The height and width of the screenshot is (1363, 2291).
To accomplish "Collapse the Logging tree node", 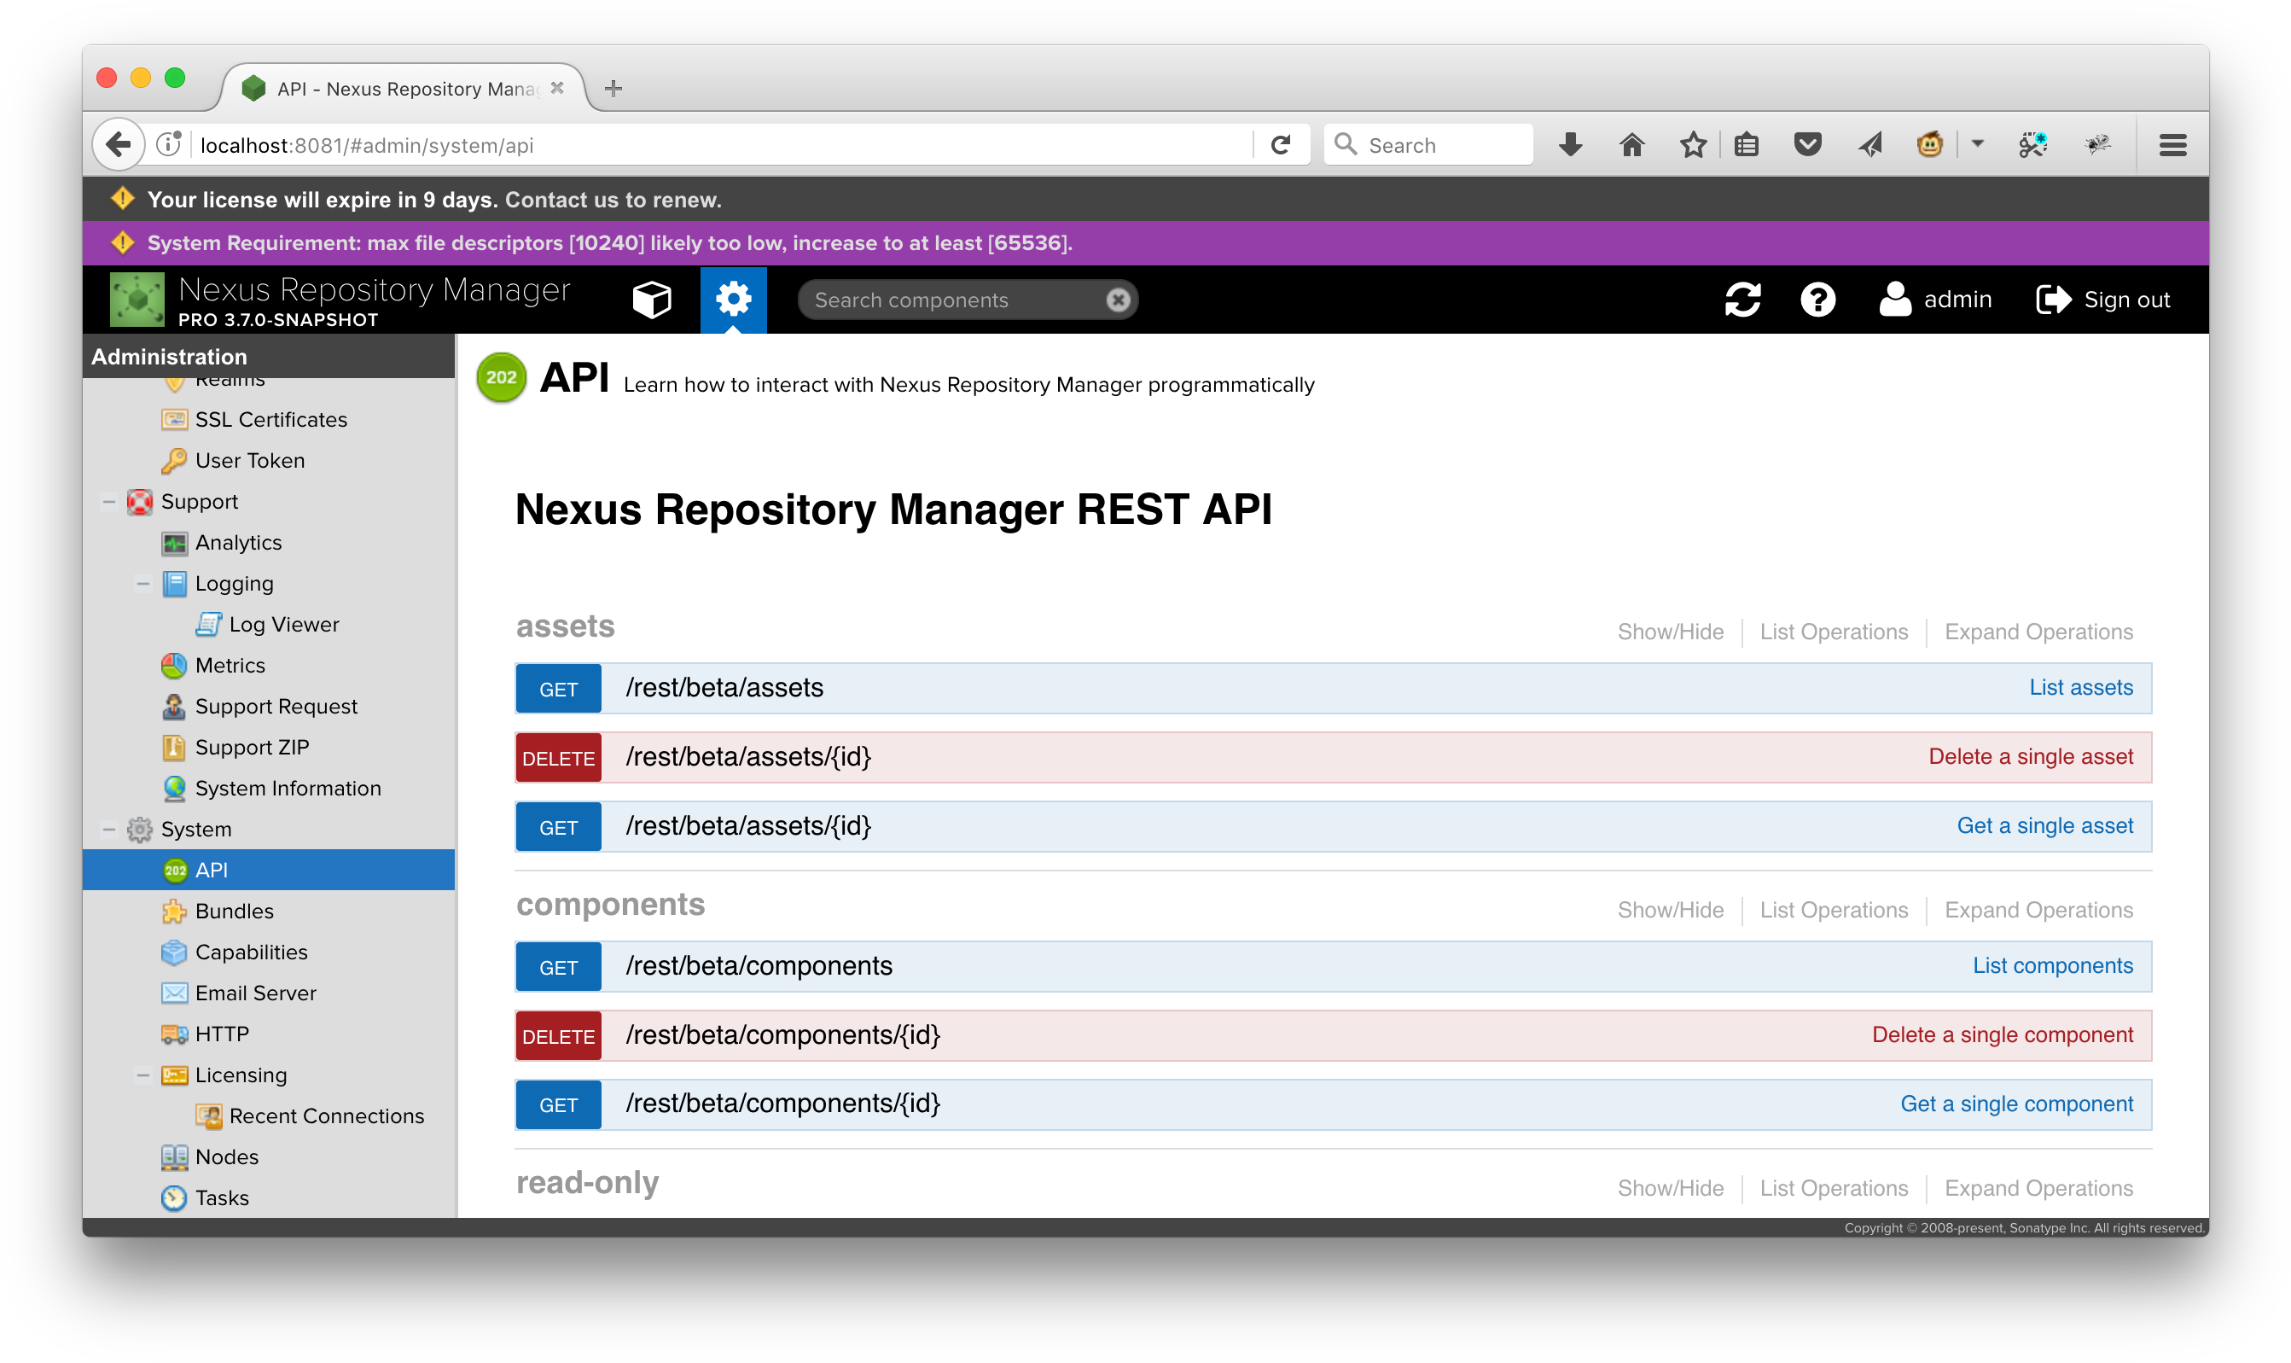I will tap(142, 584).
